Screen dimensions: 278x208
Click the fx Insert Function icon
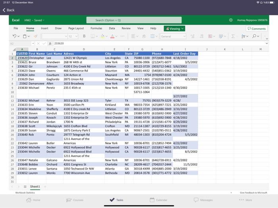[50, 43]
